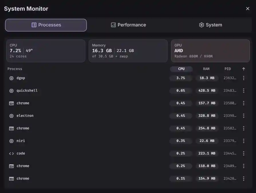The height and width of the screenshot is (193, 256).
Task: Click the browser icon next to chrome
Action: coord(11,103)
